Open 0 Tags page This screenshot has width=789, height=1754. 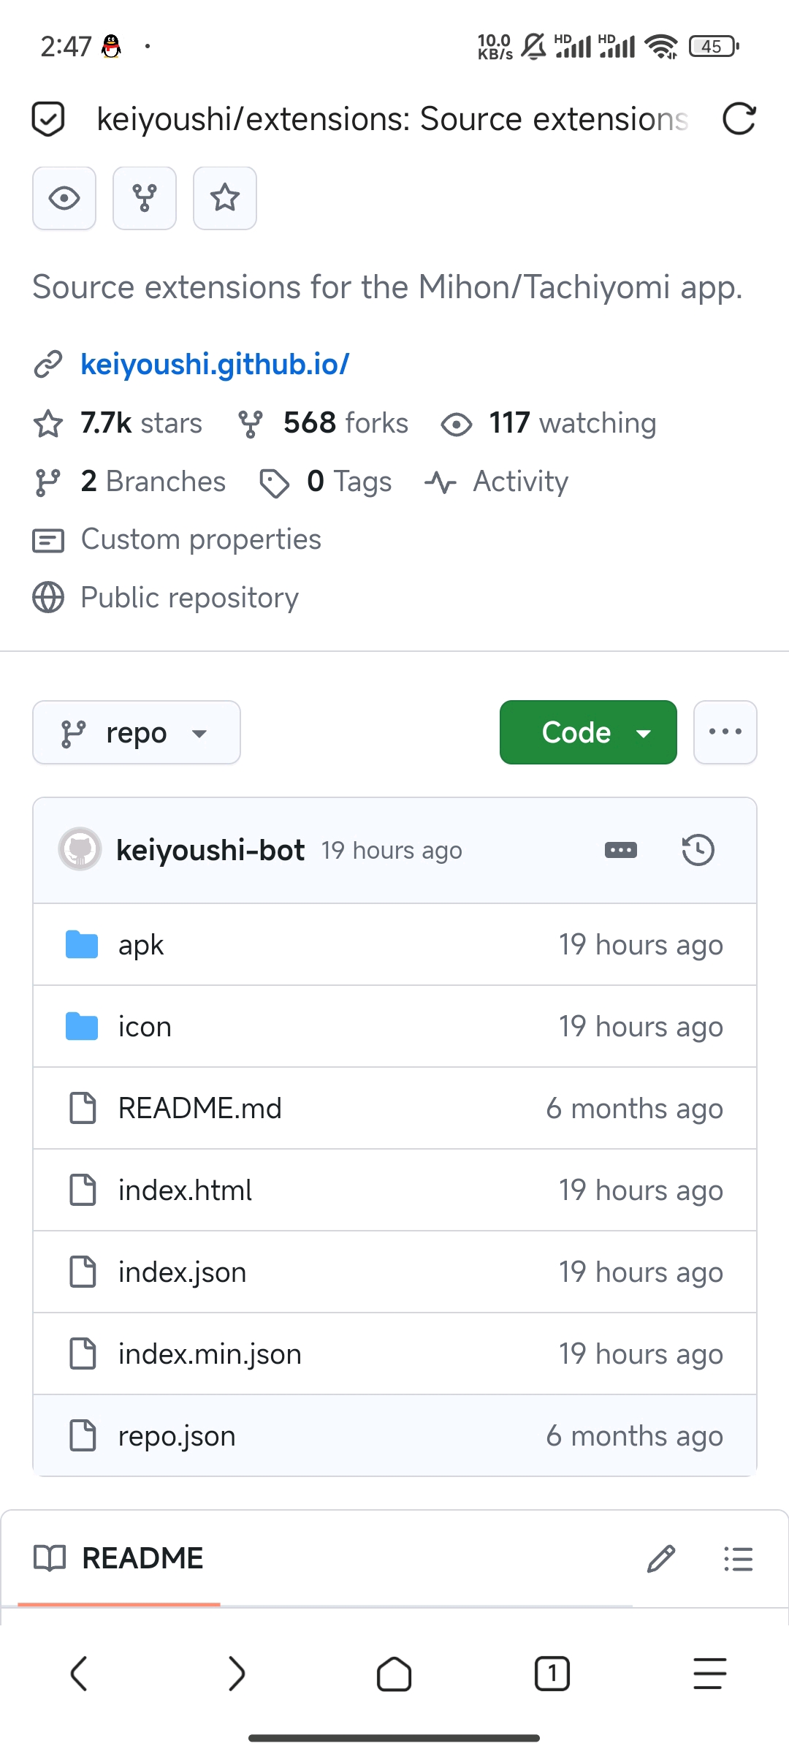pyautogui.click(x=349, y=482)
